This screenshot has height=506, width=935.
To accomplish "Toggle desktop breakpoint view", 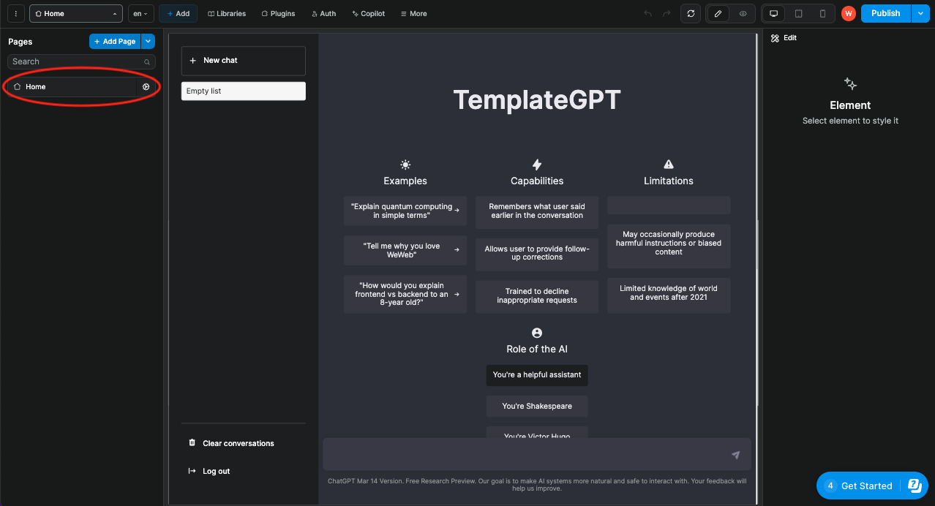I will pos(773,13).
